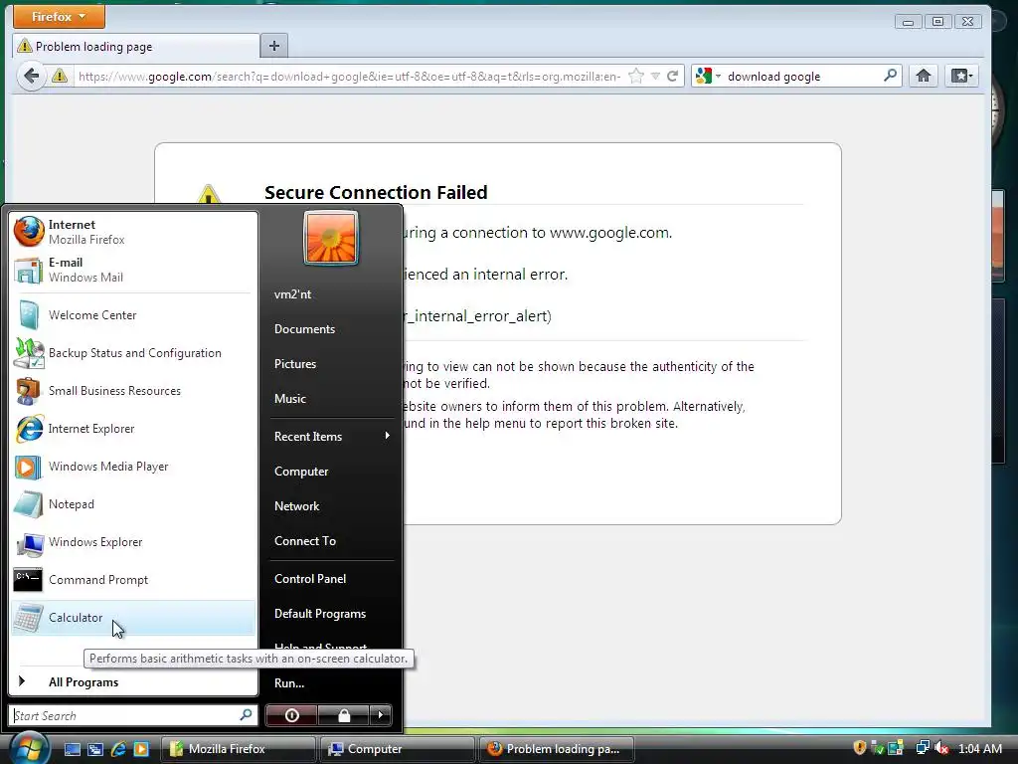The height and width of the screenshot is (764, 1018).
Task: Launch Media Player from quick launch
Action: [x=141, y=749]
